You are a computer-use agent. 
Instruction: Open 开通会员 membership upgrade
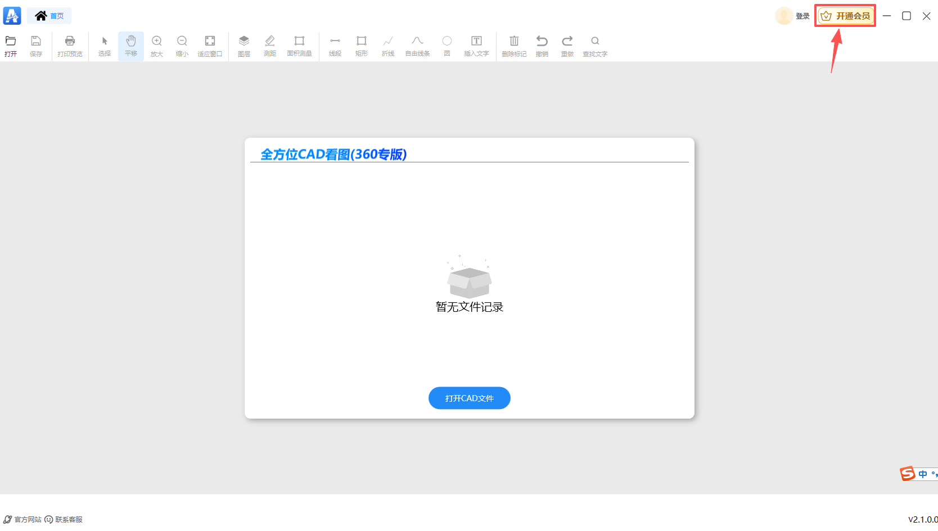845,16
